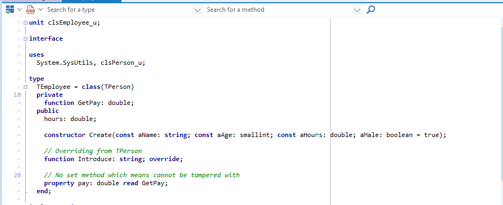Click the uses keyword
The height and width of the screenshot is (205, 503).
37,55
